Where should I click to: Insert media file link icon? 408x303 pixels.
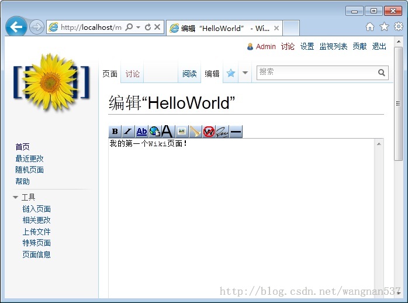(x=195, y=132)
